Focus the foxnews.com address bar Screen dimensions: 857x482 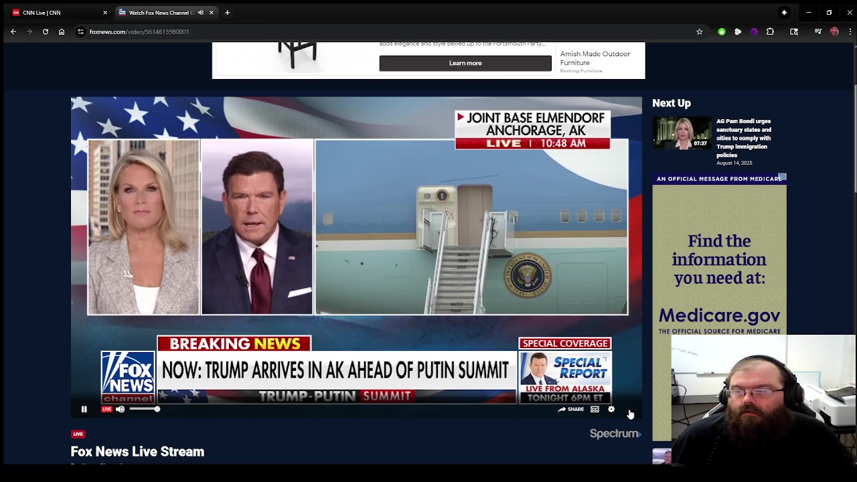(388, 31)
